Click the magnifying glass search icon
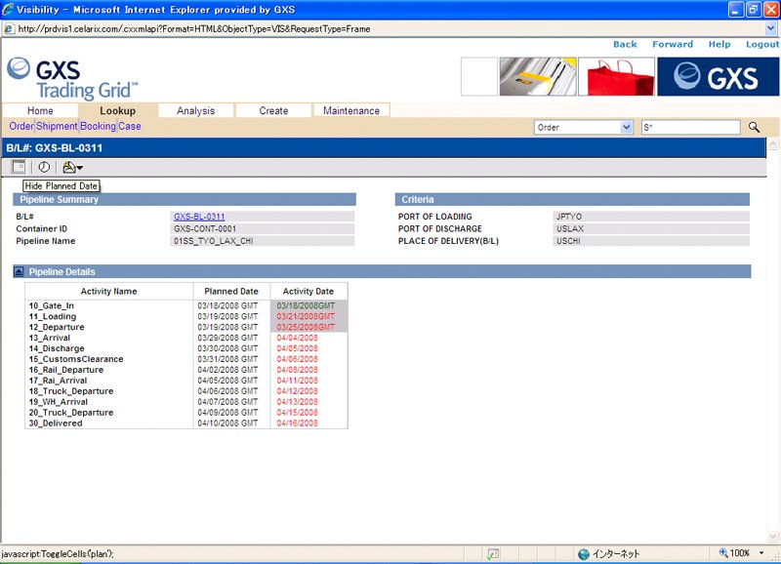The image size is (781, 564). [x=754, y=128]
